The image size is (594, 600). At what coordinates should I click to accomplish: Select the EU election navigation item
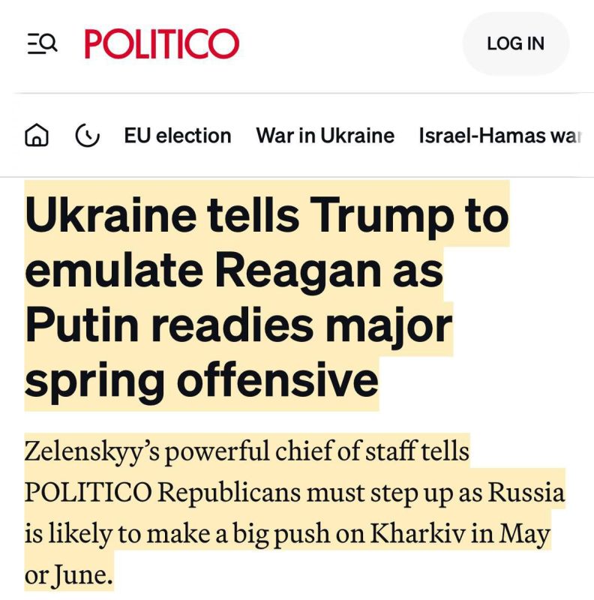click(177, 136)
